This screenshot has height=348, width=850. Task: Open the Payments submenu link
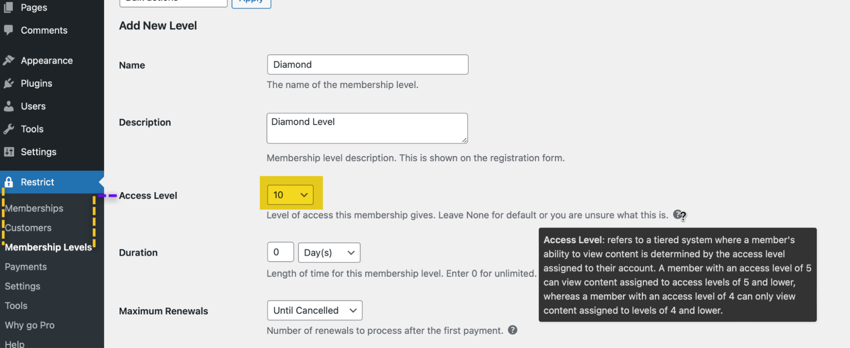coord(26,267)
